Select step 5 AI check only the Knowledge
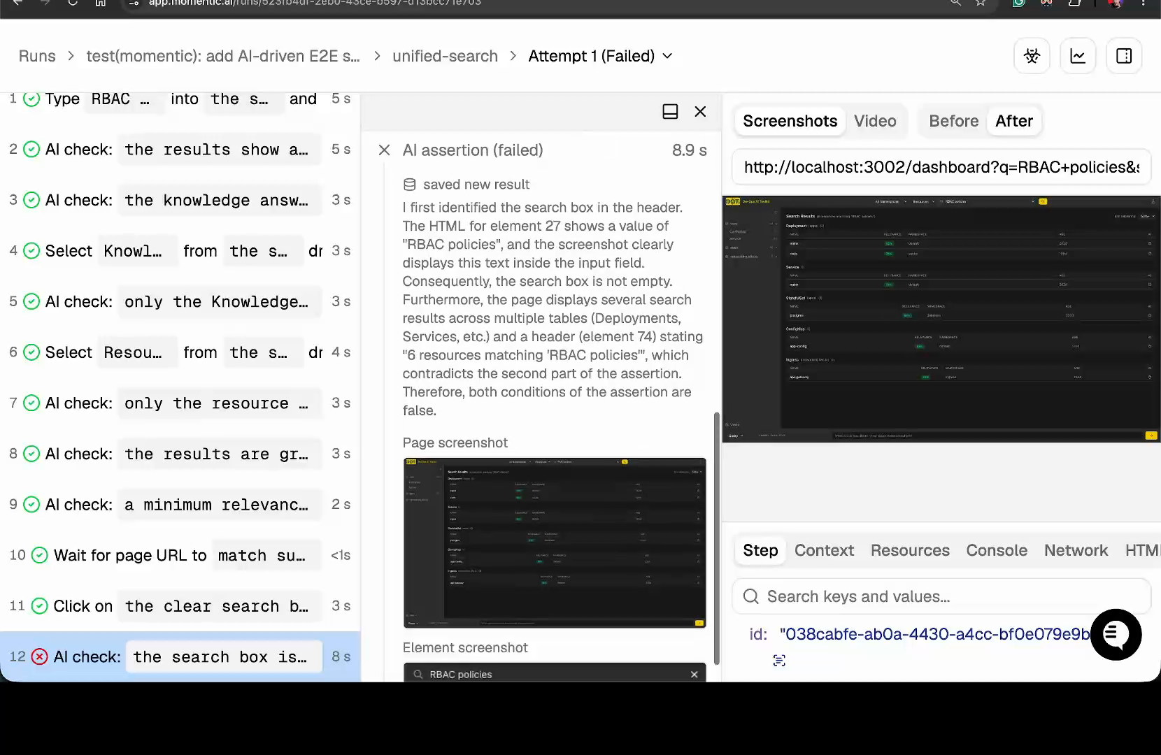The height and width of the screenshot is (755, 1161). (x=180, y=302)
